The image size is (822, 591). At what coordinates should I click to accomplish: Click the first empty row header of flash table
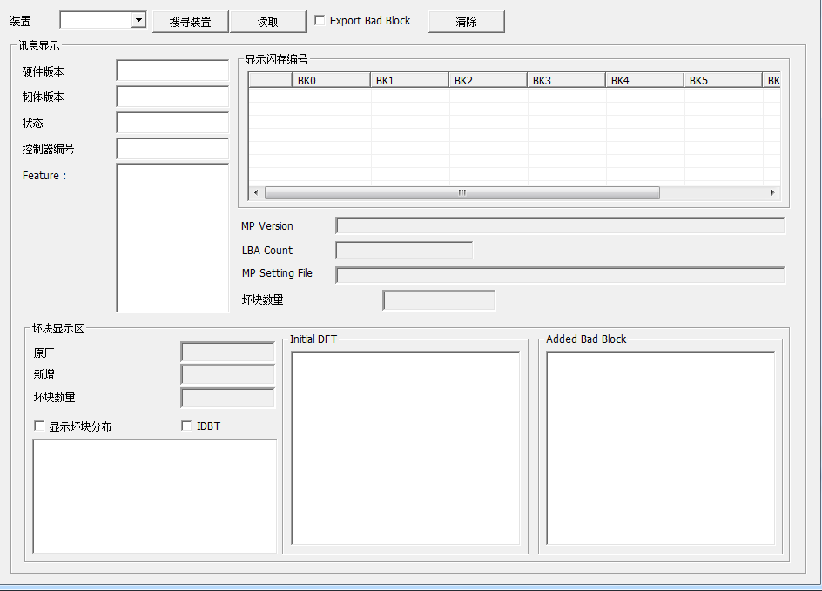(x=271, y=96)
